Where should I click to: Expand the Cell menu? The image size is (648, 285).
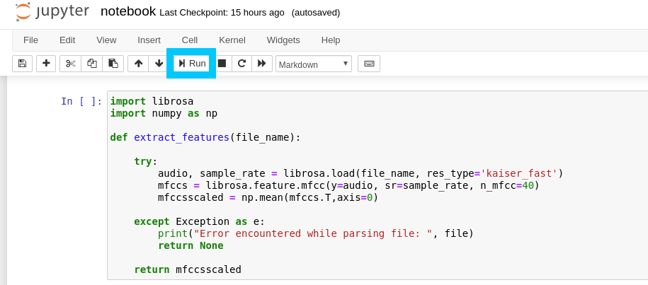190,40
